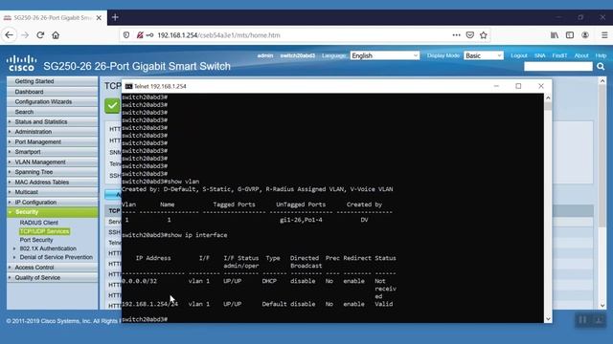Click the FindIT link
Screen dimensions: 613x344
[559, 55]
